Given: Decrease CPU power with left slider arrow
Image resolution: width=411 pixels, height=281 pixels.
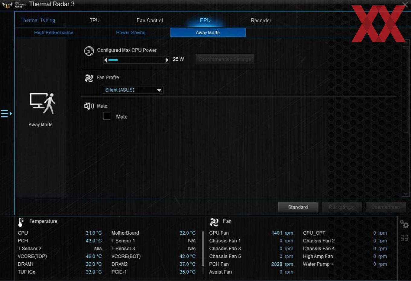Looking at the screenshot, I should pyautogui.click(x=105, y=60).
